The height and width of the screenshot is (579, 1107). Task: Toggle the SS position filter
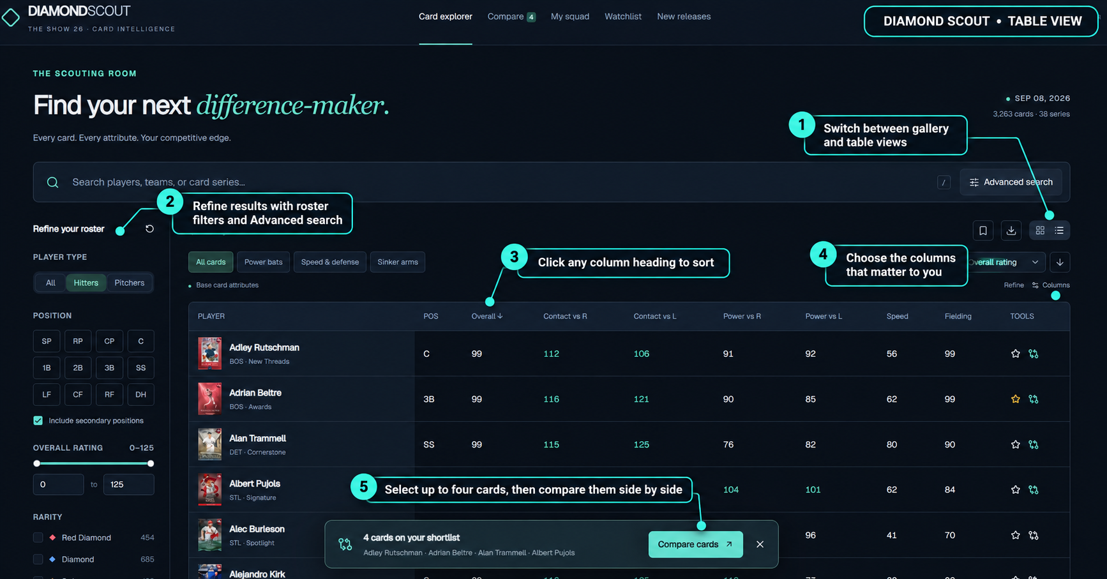[141, 368]
